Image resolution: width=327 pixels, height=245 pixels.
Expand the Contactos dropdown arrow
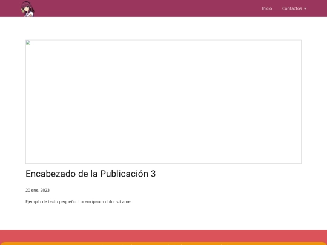click(305, 8)
